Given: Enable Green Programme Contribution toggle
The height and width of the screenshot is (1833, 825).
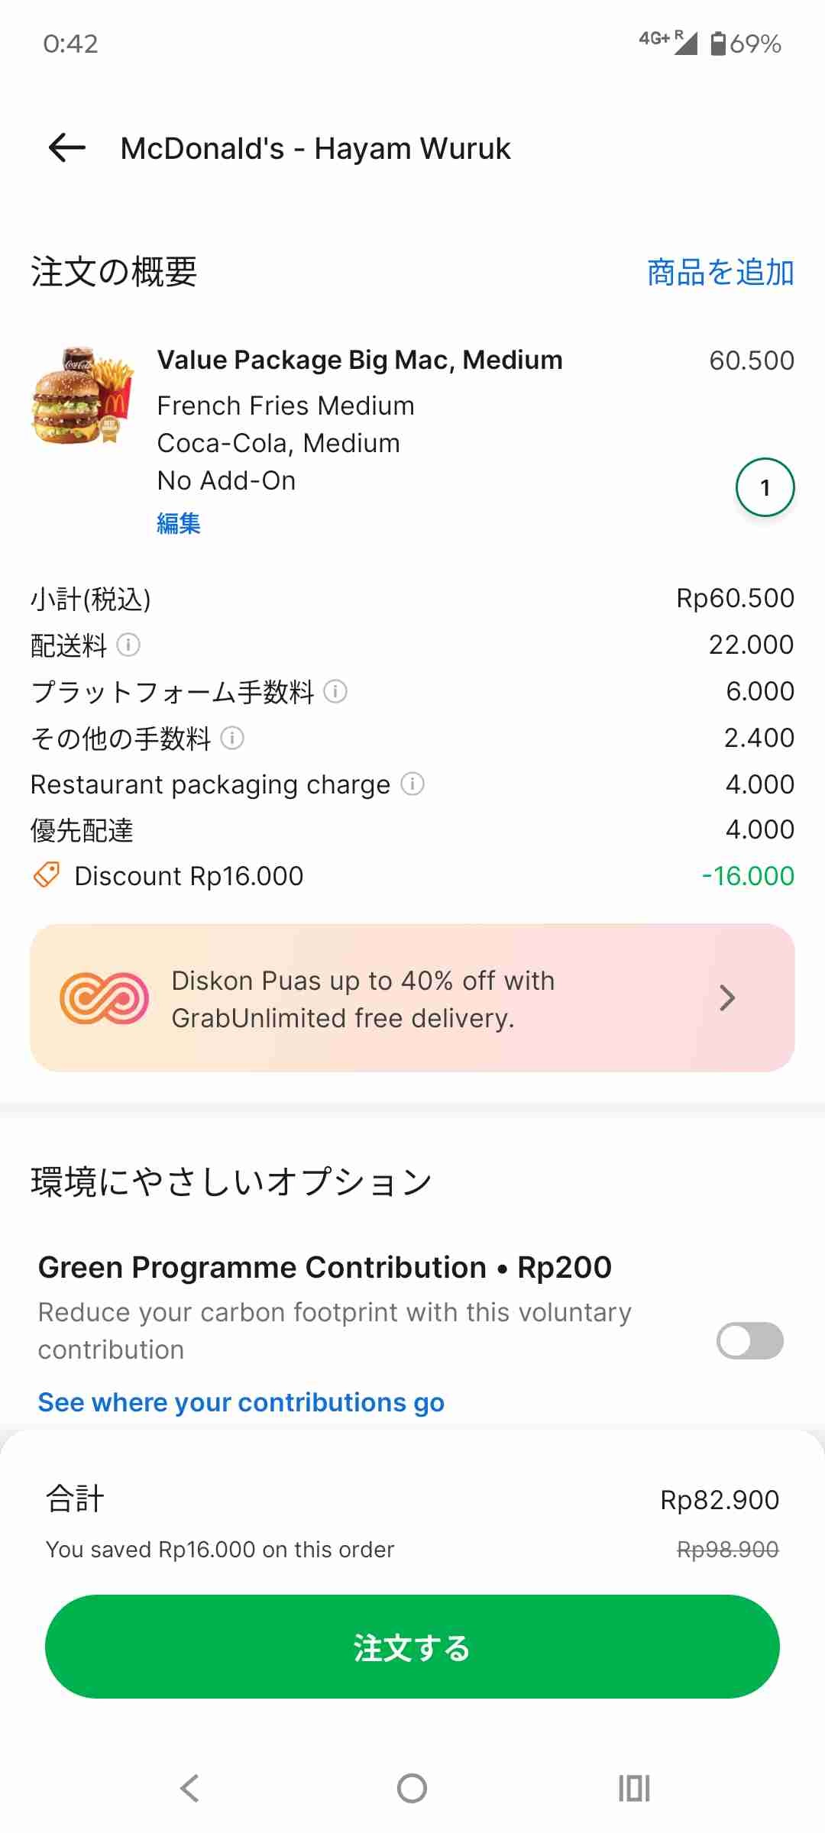Looking at the screenshot, I should tap(749, 1340).
